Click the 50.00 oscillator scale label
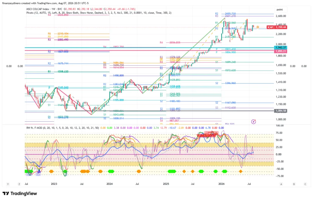The image size is (313, 200). (x=279, y=140)
